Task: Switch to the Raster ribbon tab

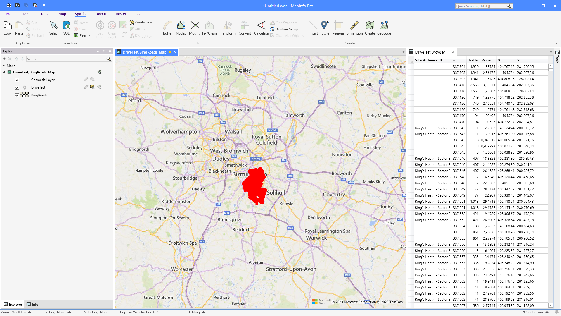Action: coord(121,14)
